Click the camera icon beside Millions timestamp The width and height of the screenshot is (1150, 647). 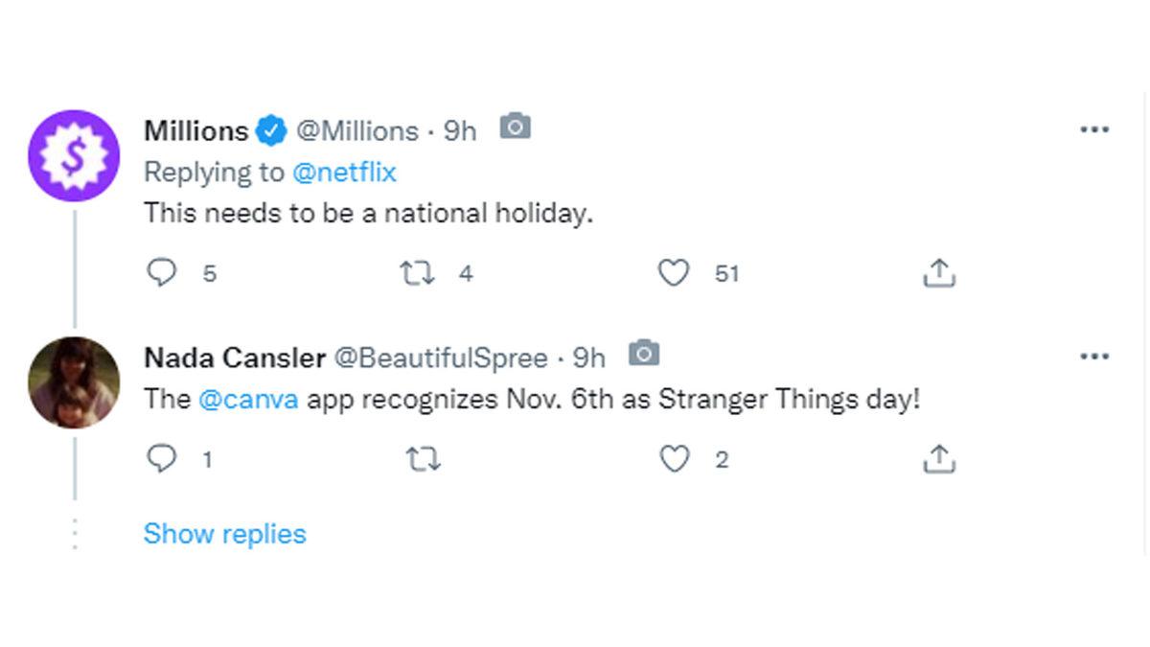pos(516,127)
